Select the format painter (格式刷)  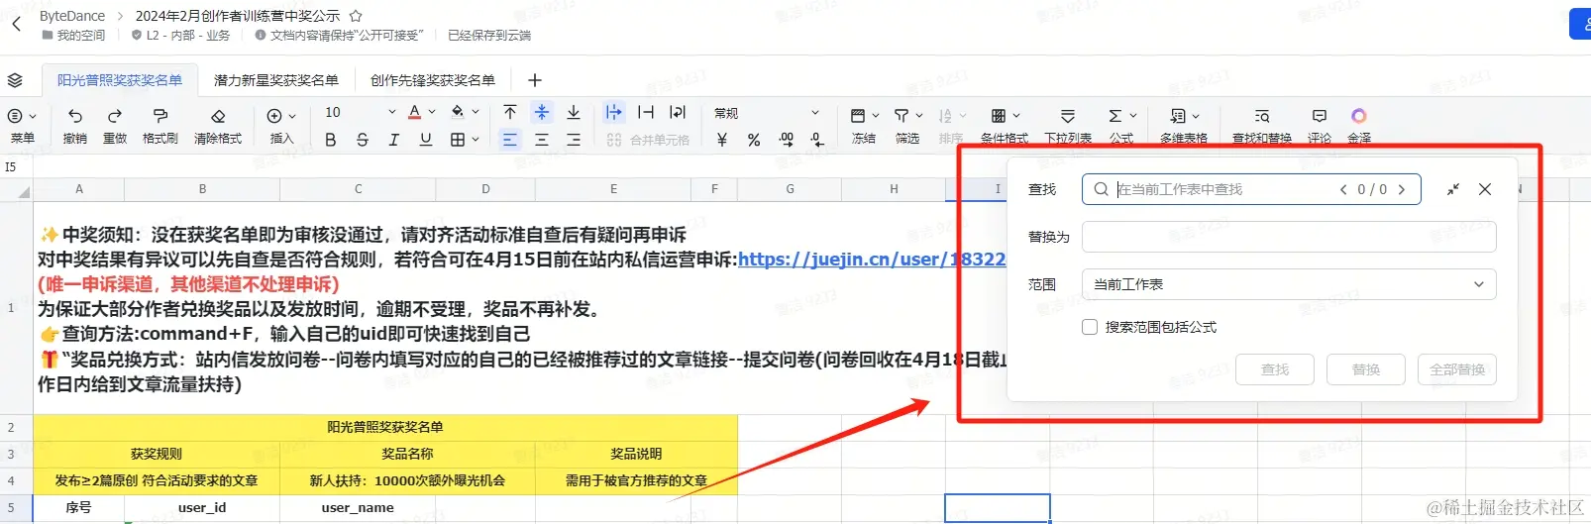160,124
